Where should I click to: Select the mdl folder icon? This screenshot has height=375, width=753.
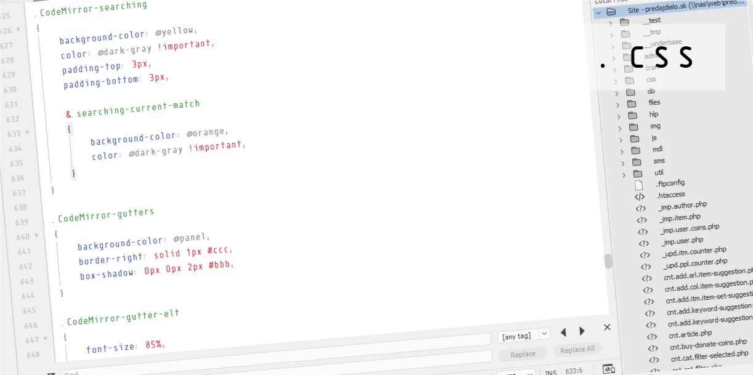click(x=636, y=150)
